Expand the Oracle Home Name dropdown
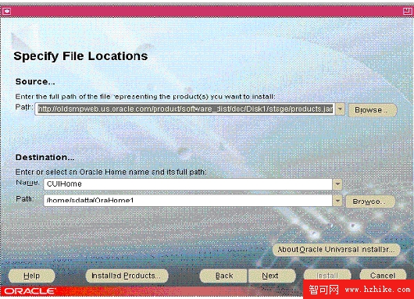Screen dimensions: 414x299 pos(337,184)
